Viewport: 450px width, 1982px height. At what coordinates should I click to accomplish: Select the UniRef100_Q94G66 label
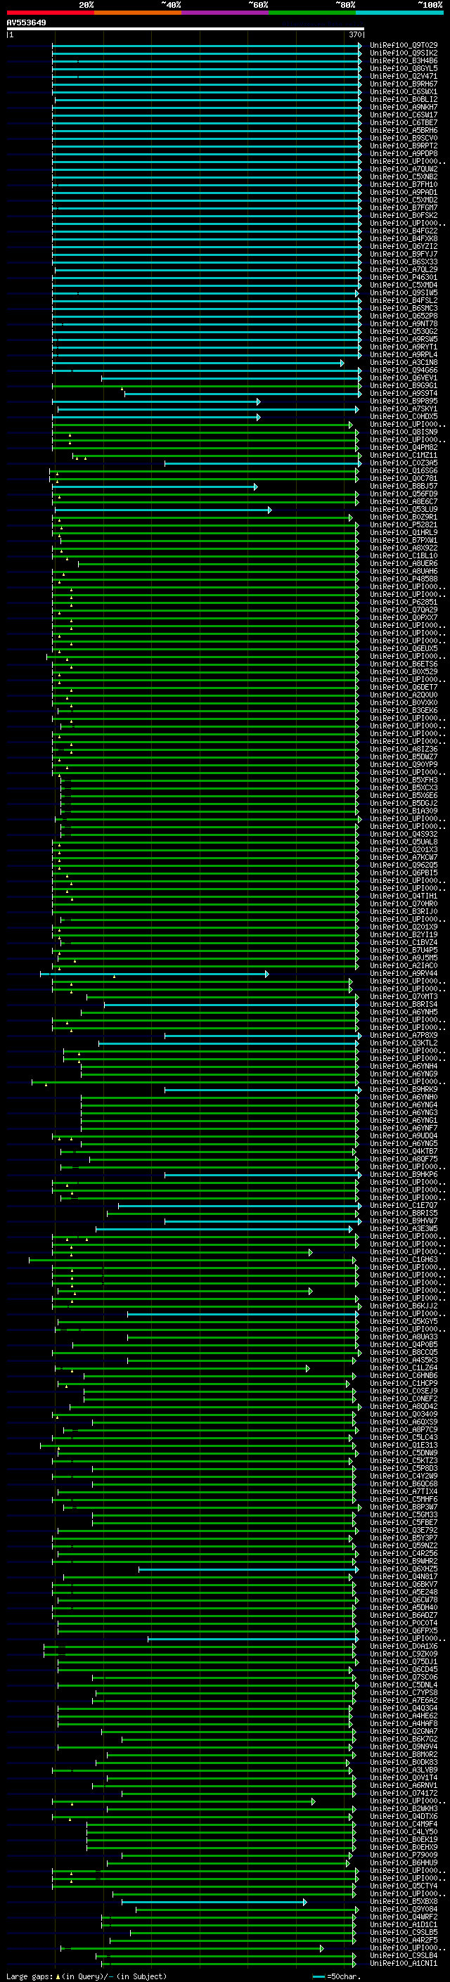404,370
